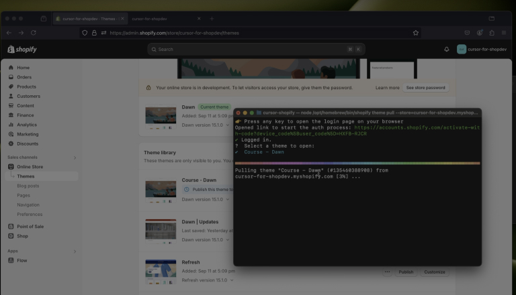Open the notifications bell in Shopify header
Viewport: 516px width, 295px height.
click(447, 49)
